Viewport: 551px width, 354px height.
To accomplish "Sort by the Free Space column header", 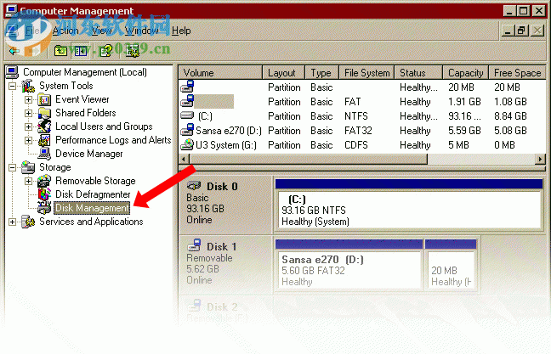I will point(517,73).
